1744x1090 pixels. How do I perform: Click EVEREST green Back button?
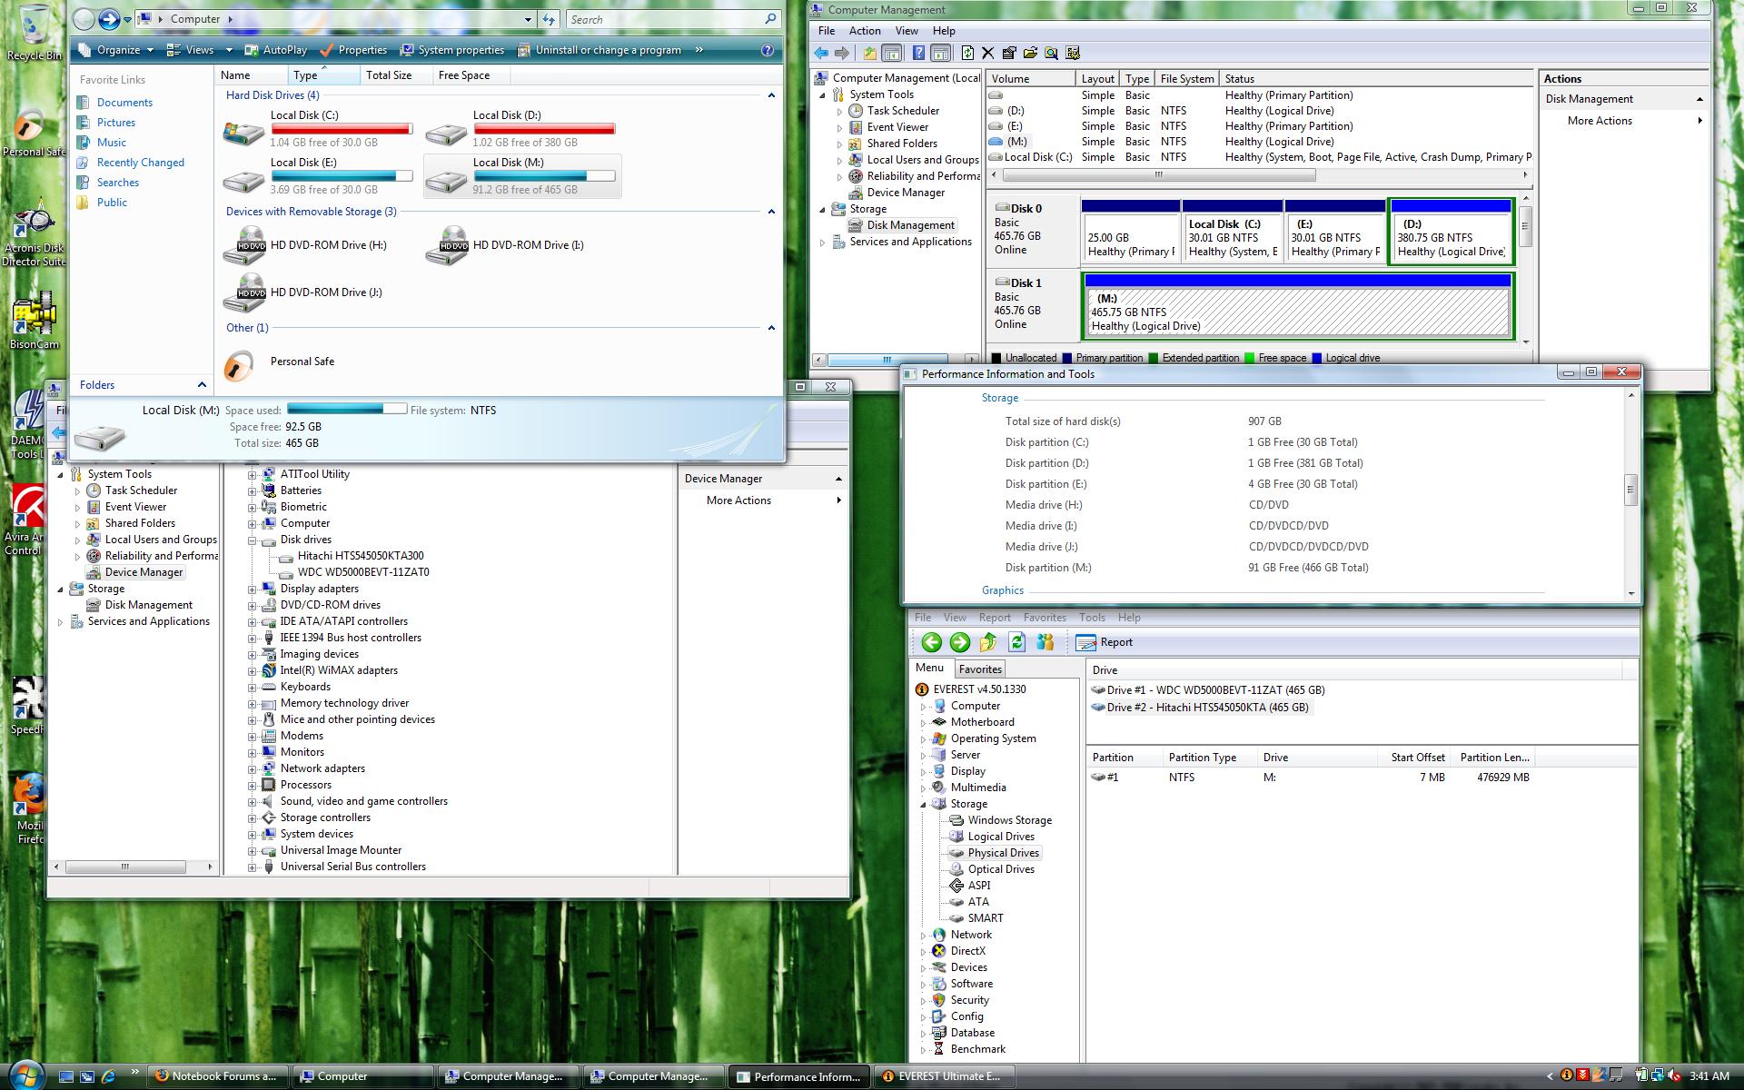[931, 642]
